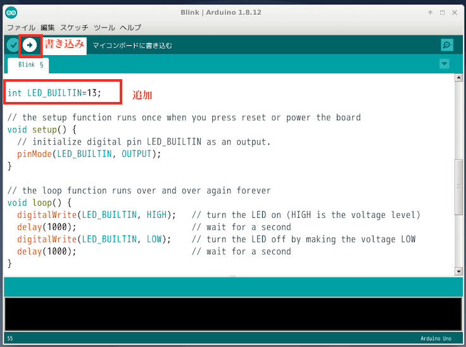Click inside the black console output area
The width and height of the screenshot is (466, 347).
(232, 313)
